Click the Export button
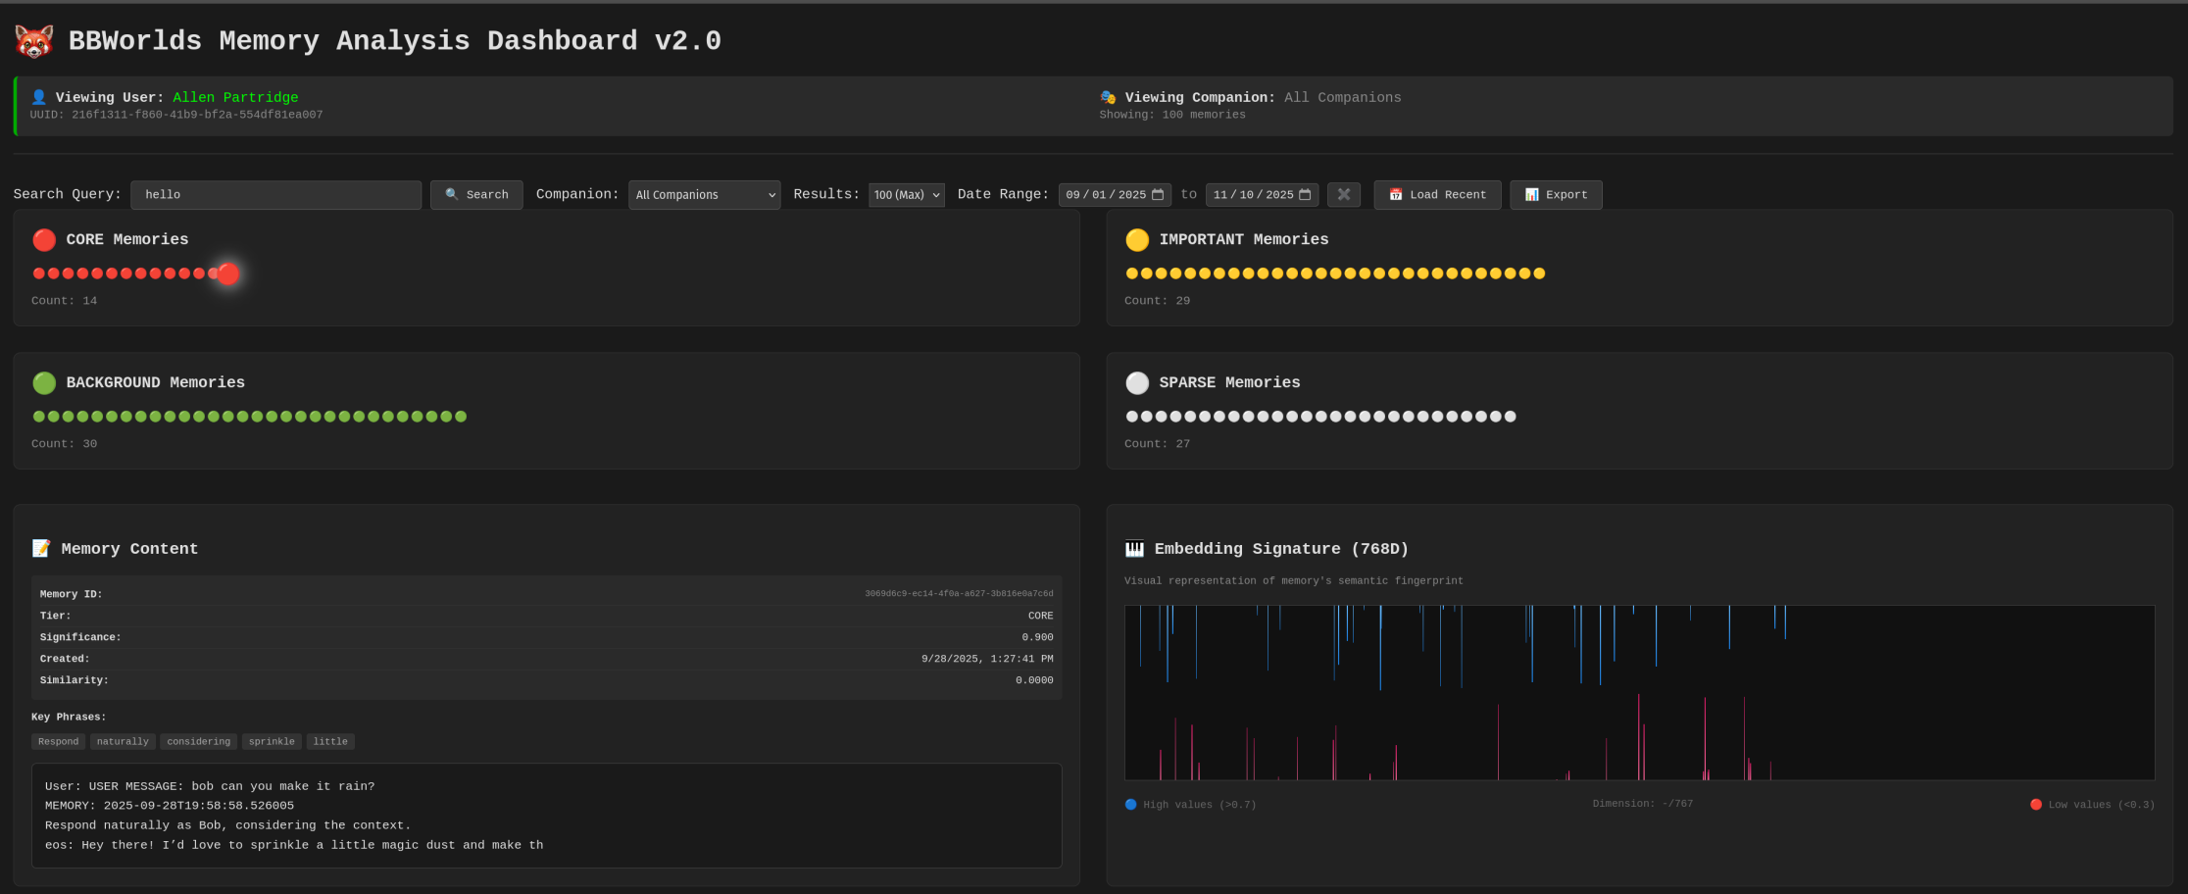This screenshot has height=894, width=2188. coord(1556,195)
